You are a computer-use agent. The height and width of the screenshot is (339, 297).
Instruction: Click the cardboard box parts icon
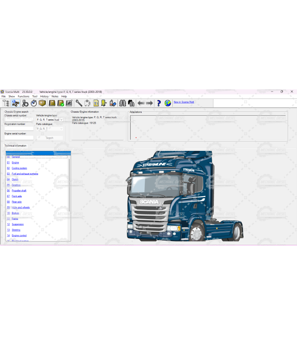[x=42, y=103]
